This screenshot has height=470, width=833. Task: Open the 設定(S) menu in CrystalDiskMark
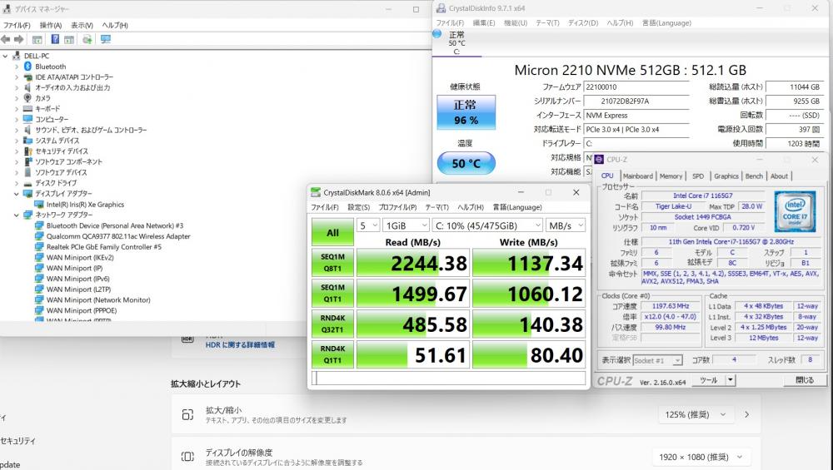[358, 207]
